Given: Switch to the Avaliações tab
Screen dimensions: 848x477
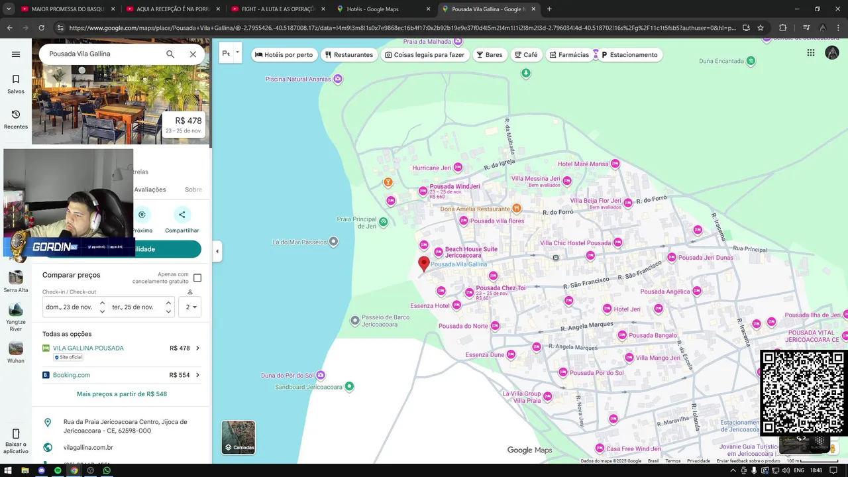Looking at the screenshot, I should tap(150, 189).
